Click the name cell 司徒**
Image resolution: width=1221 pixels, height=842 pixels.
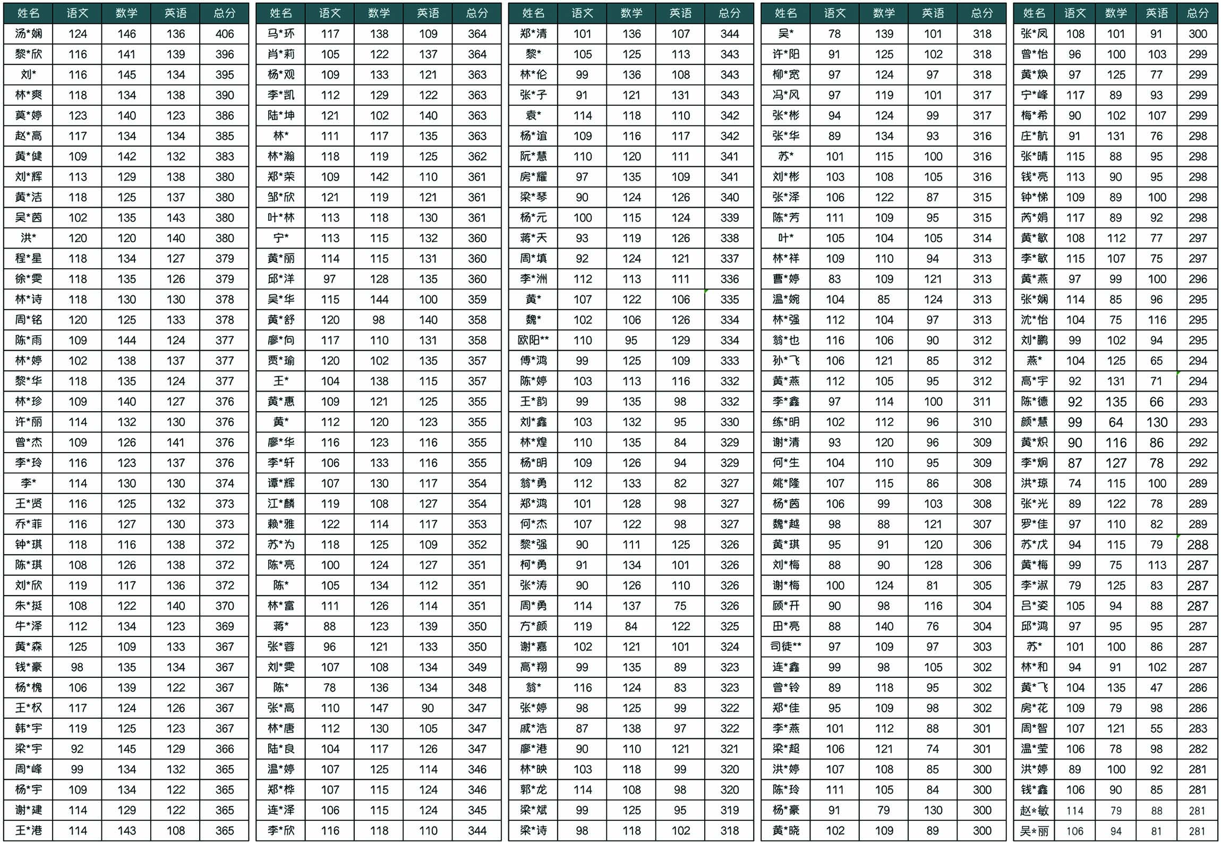pos(785,647)
